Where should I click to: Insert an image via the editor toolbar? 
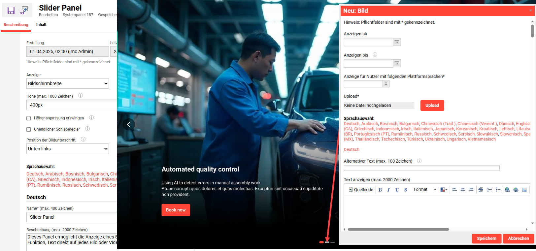click(x=524, y=190)
